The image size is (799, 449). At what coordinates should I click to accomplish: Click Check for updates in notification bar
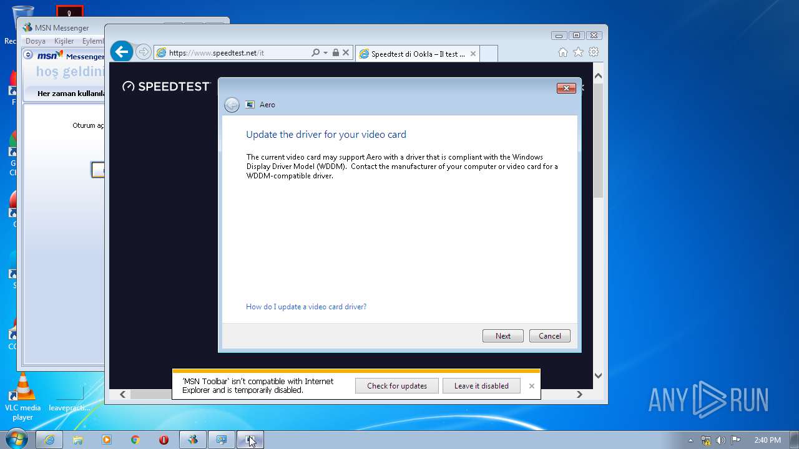[x=397, y=386]
